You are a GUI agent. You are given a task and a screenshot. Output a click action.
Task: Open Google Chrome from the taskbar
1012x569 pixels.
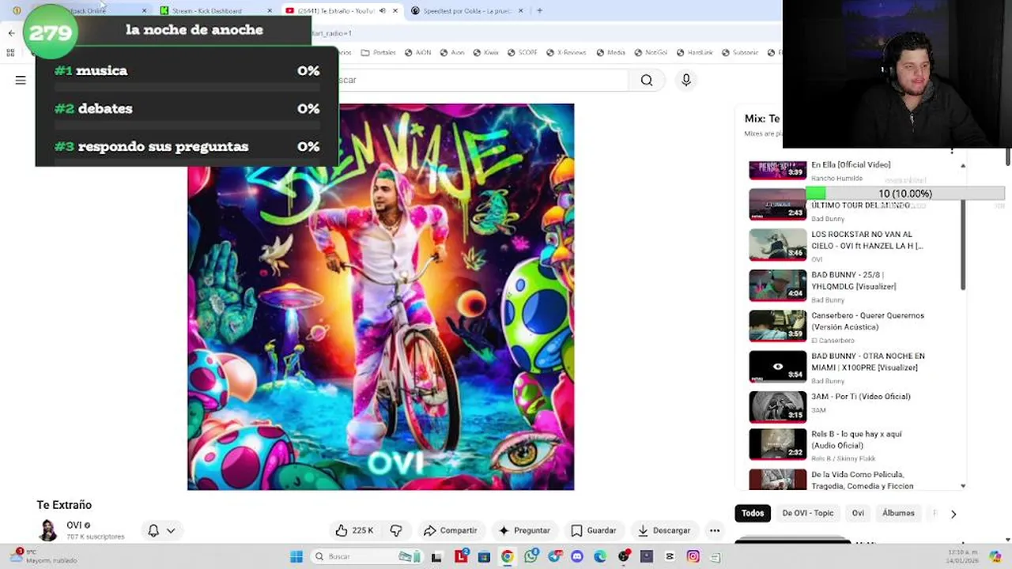507,556
